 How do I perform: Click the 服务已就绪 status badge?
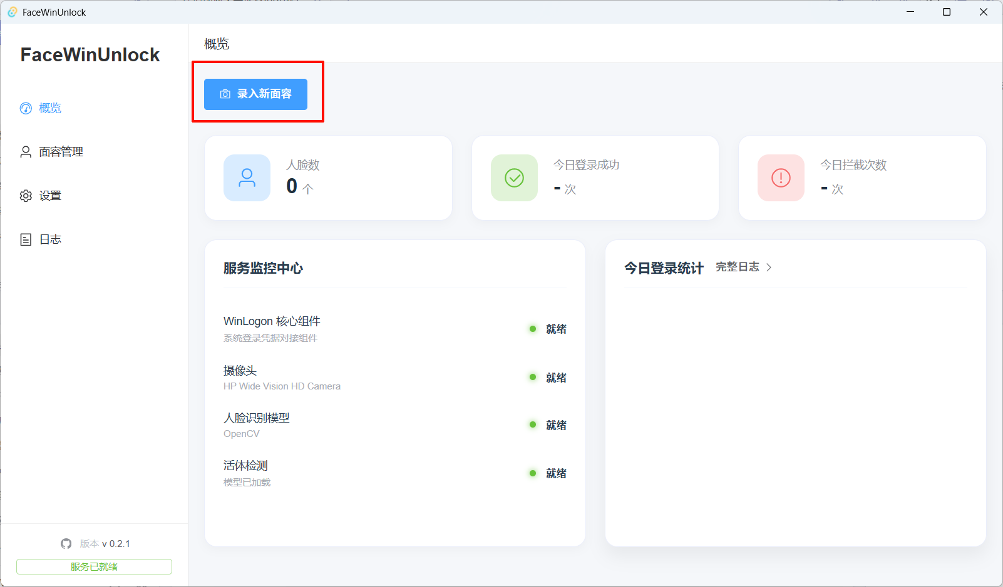click(x=94, y=567)
